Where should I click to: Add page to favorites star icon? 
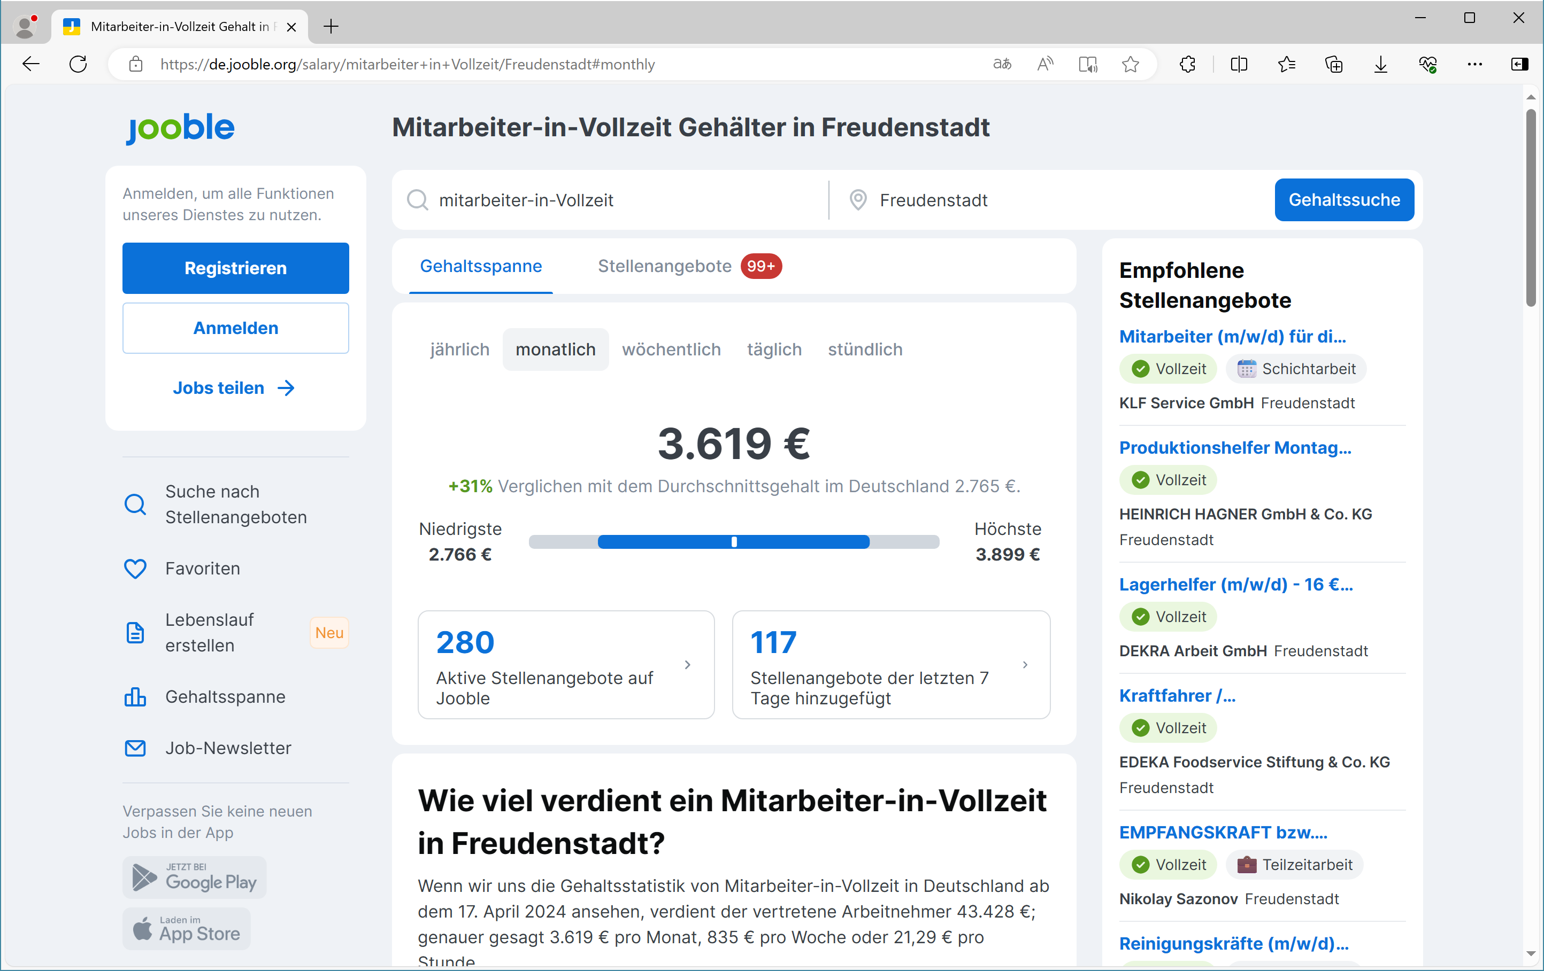[x=1131, y=64]
